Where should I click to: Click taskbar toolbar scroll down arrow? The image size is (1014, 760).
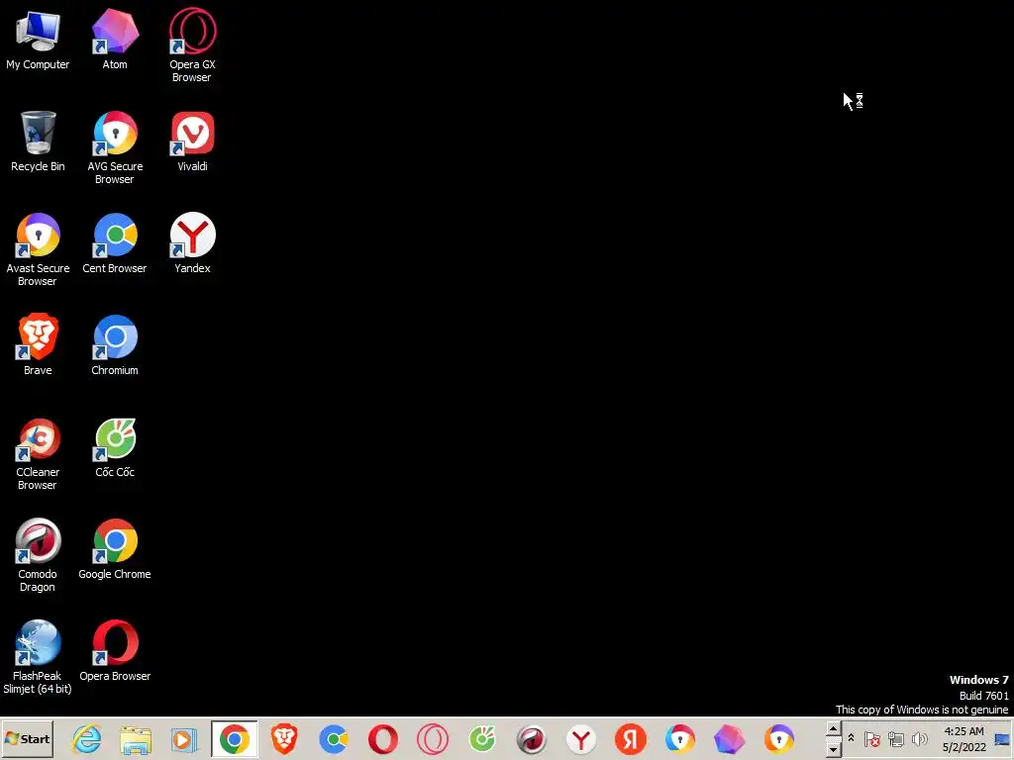(833, 749)
